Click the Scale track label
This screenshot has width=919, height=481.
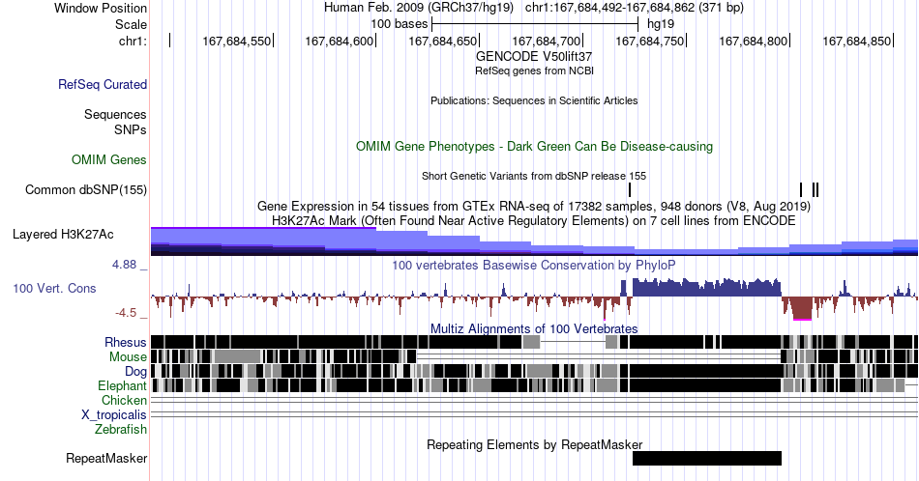coord(131,24)
